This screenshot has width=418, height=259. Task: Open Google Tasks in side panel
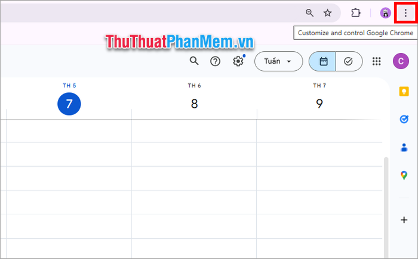(404, 119)
